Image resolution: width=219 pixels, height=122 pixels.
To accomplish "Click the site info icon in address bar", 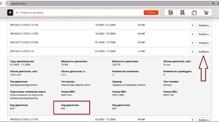I will point(8,4).
